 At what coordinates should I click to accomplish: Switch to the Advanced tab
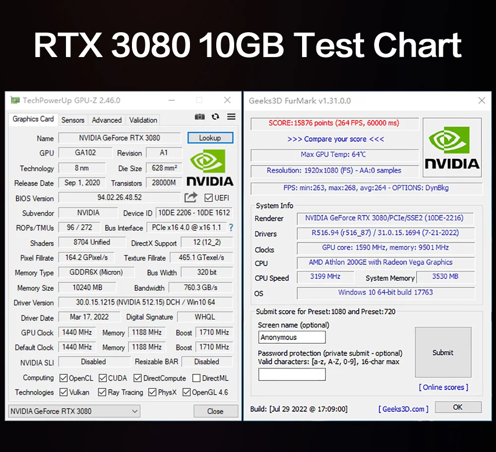(107, 120)
